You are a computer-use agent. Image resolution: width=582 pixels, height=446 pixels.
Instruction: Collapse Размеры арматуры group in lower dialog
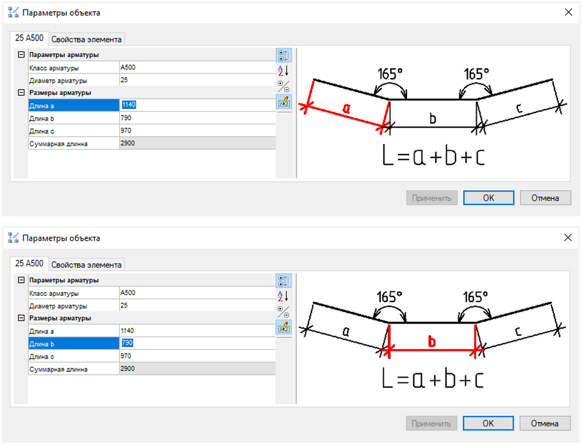21,318
